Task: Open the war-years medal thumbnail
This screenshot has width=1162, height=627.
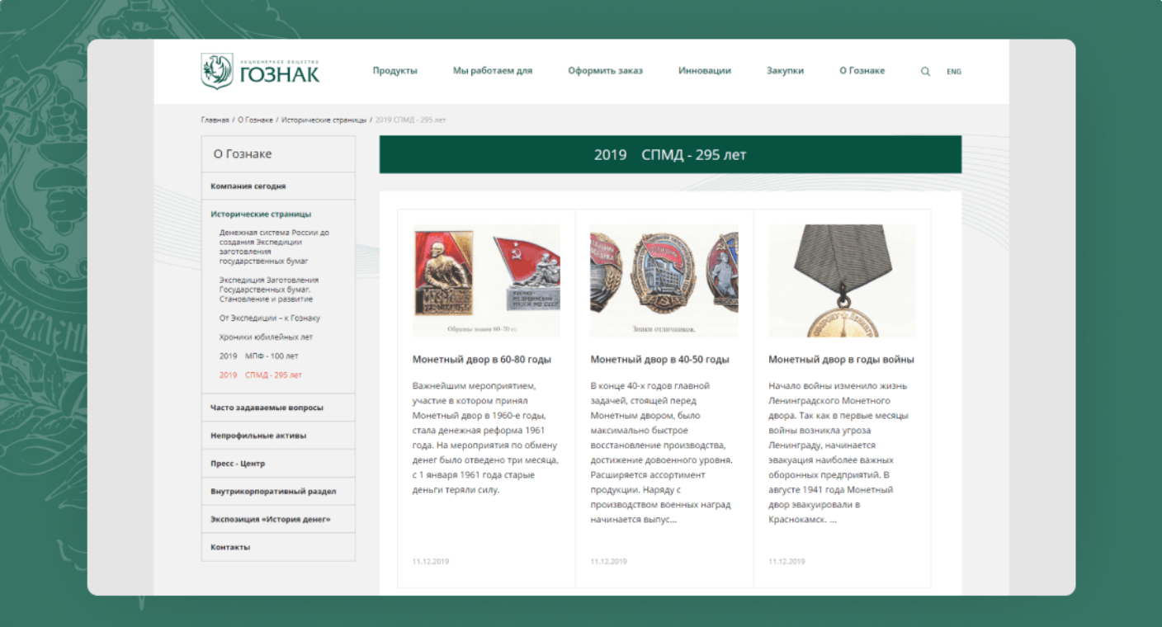Action: pos(843,280)
